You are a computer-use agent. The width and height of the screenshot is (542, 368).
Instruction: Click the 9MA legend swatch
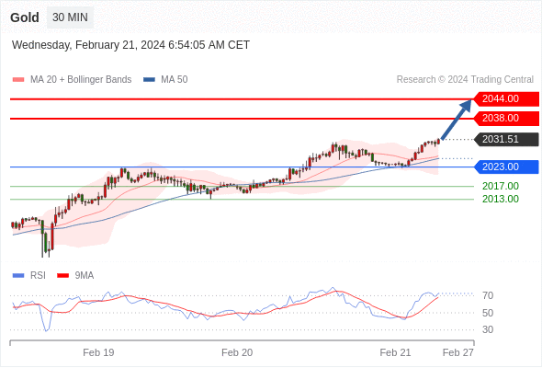[62, 276]
